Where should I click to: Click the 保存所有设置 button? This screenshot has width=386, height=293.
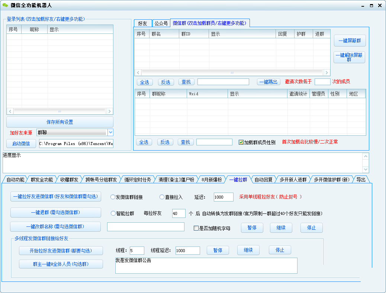click(x=60, y=122)
